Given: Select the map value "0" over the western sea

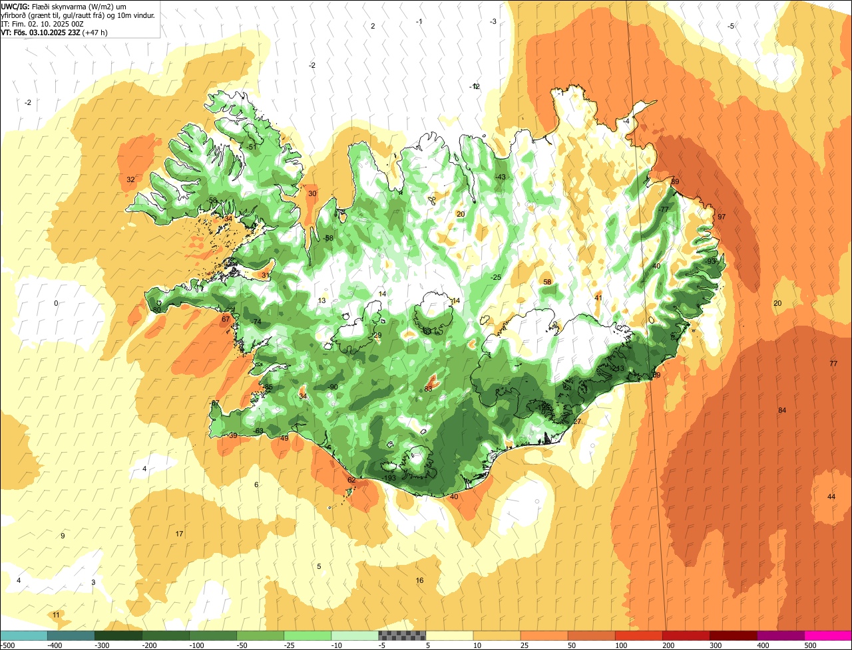Looking at the screenshot, I should (56, 303).
